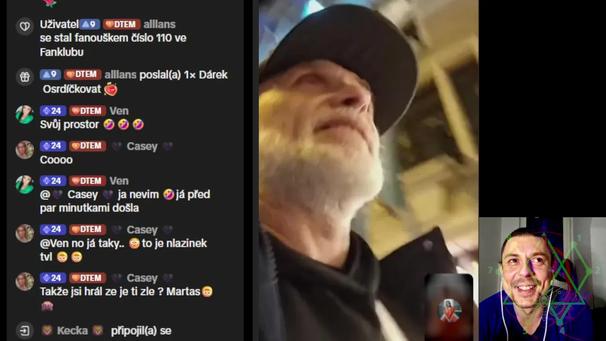Viewport: 606px width, 341px height.
Task: Click the gift box icon beside Dárek message
Action: 25,76
